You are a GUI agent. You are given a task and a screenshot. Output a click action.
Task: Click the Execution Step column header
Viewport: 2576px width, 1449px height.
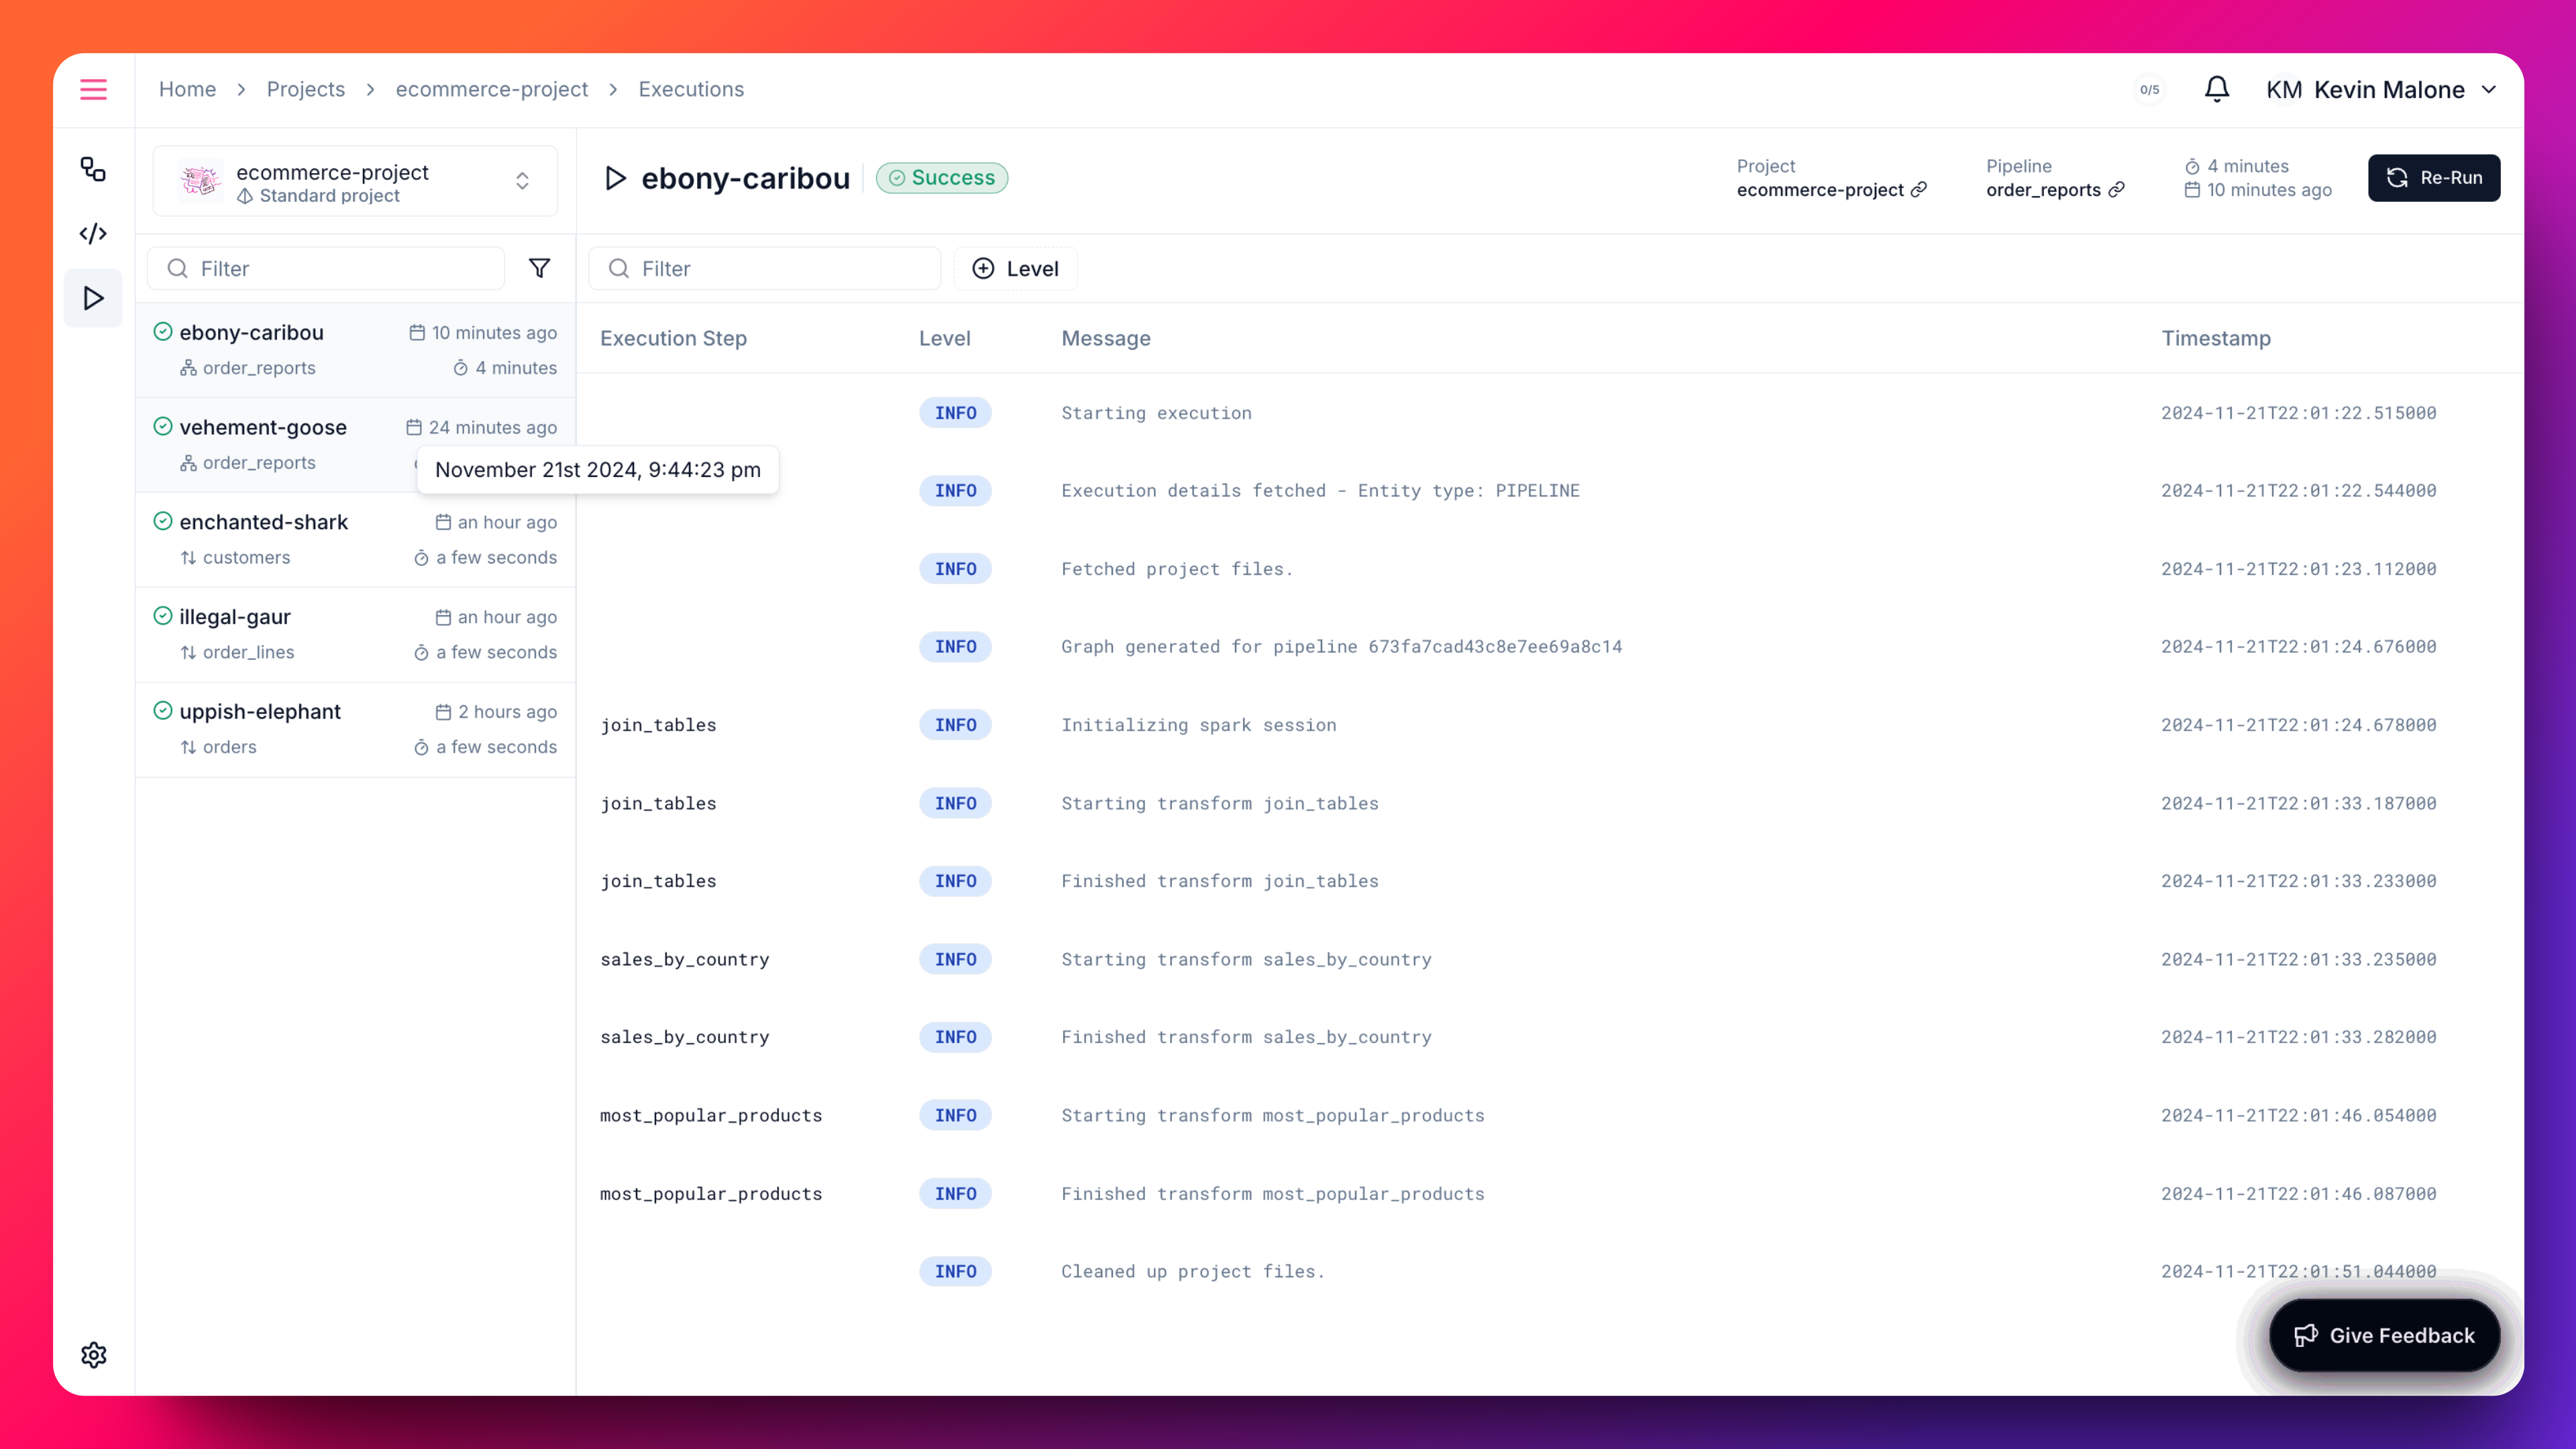point(673,338)
